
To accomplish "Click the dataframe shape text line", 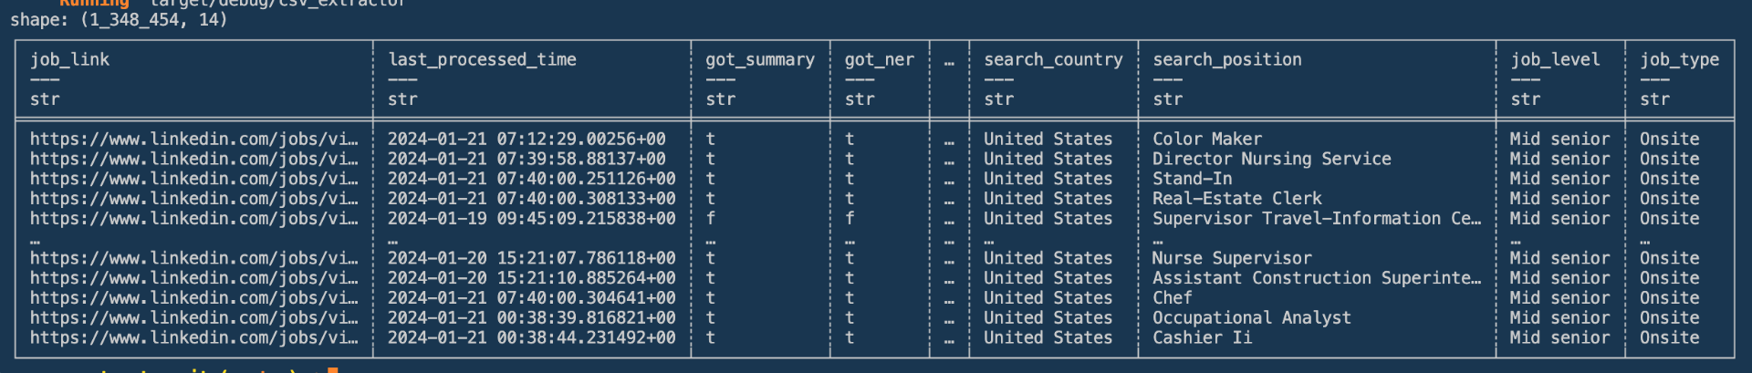I will click(119, 19).
